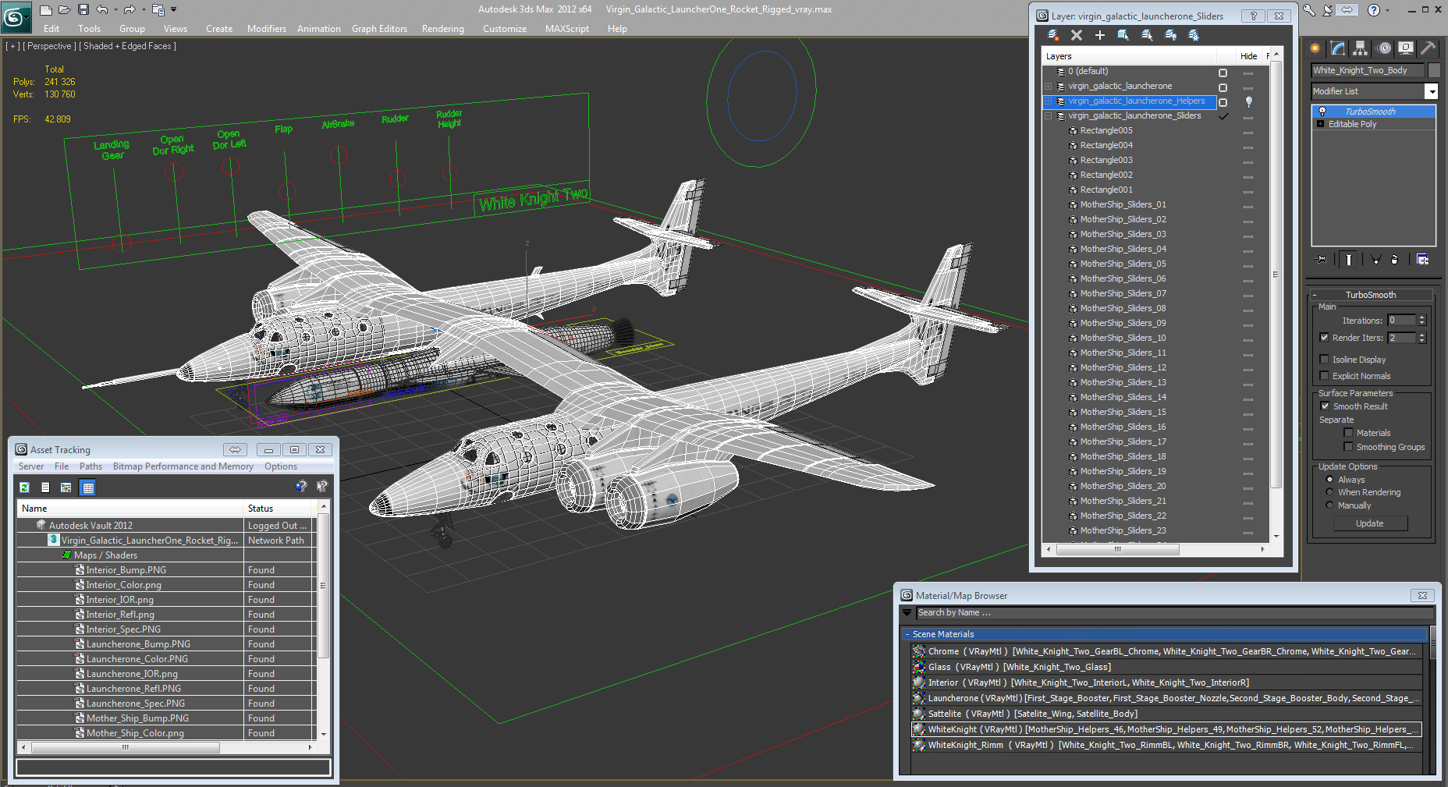Click the Refresh icon in Asset Tracking
The height and width of the screenshot is (787, 1448).
(25, 487)
